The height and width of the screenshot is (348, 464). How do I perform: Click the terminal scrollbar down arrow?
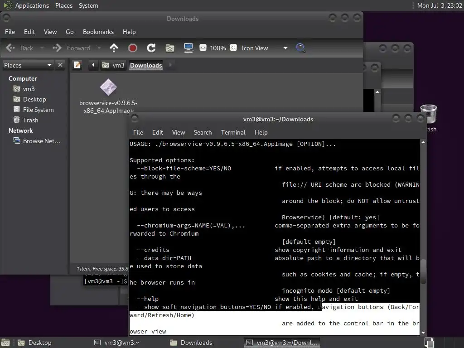click(423, 333)
